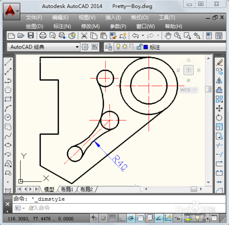Toggle Ortho Mode in status bar
Screen dimensions: 229x225
[121, 219]
